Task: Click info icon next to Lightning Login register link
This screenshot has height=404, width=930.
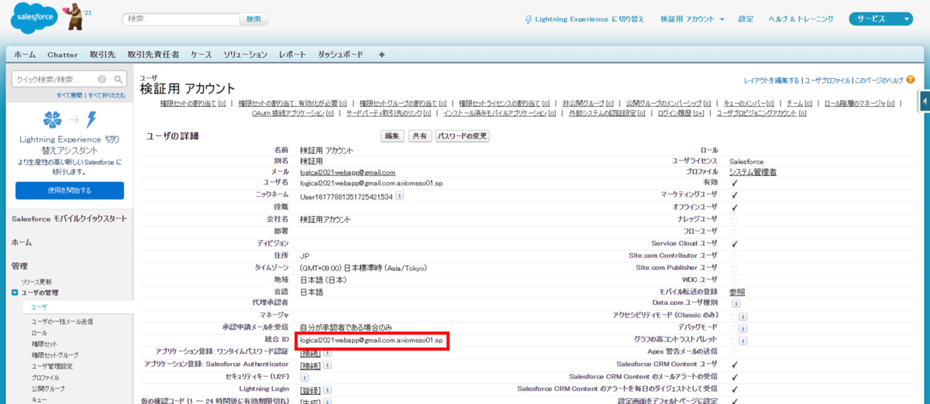Action: pyautogui.click(x=327, y=389)
